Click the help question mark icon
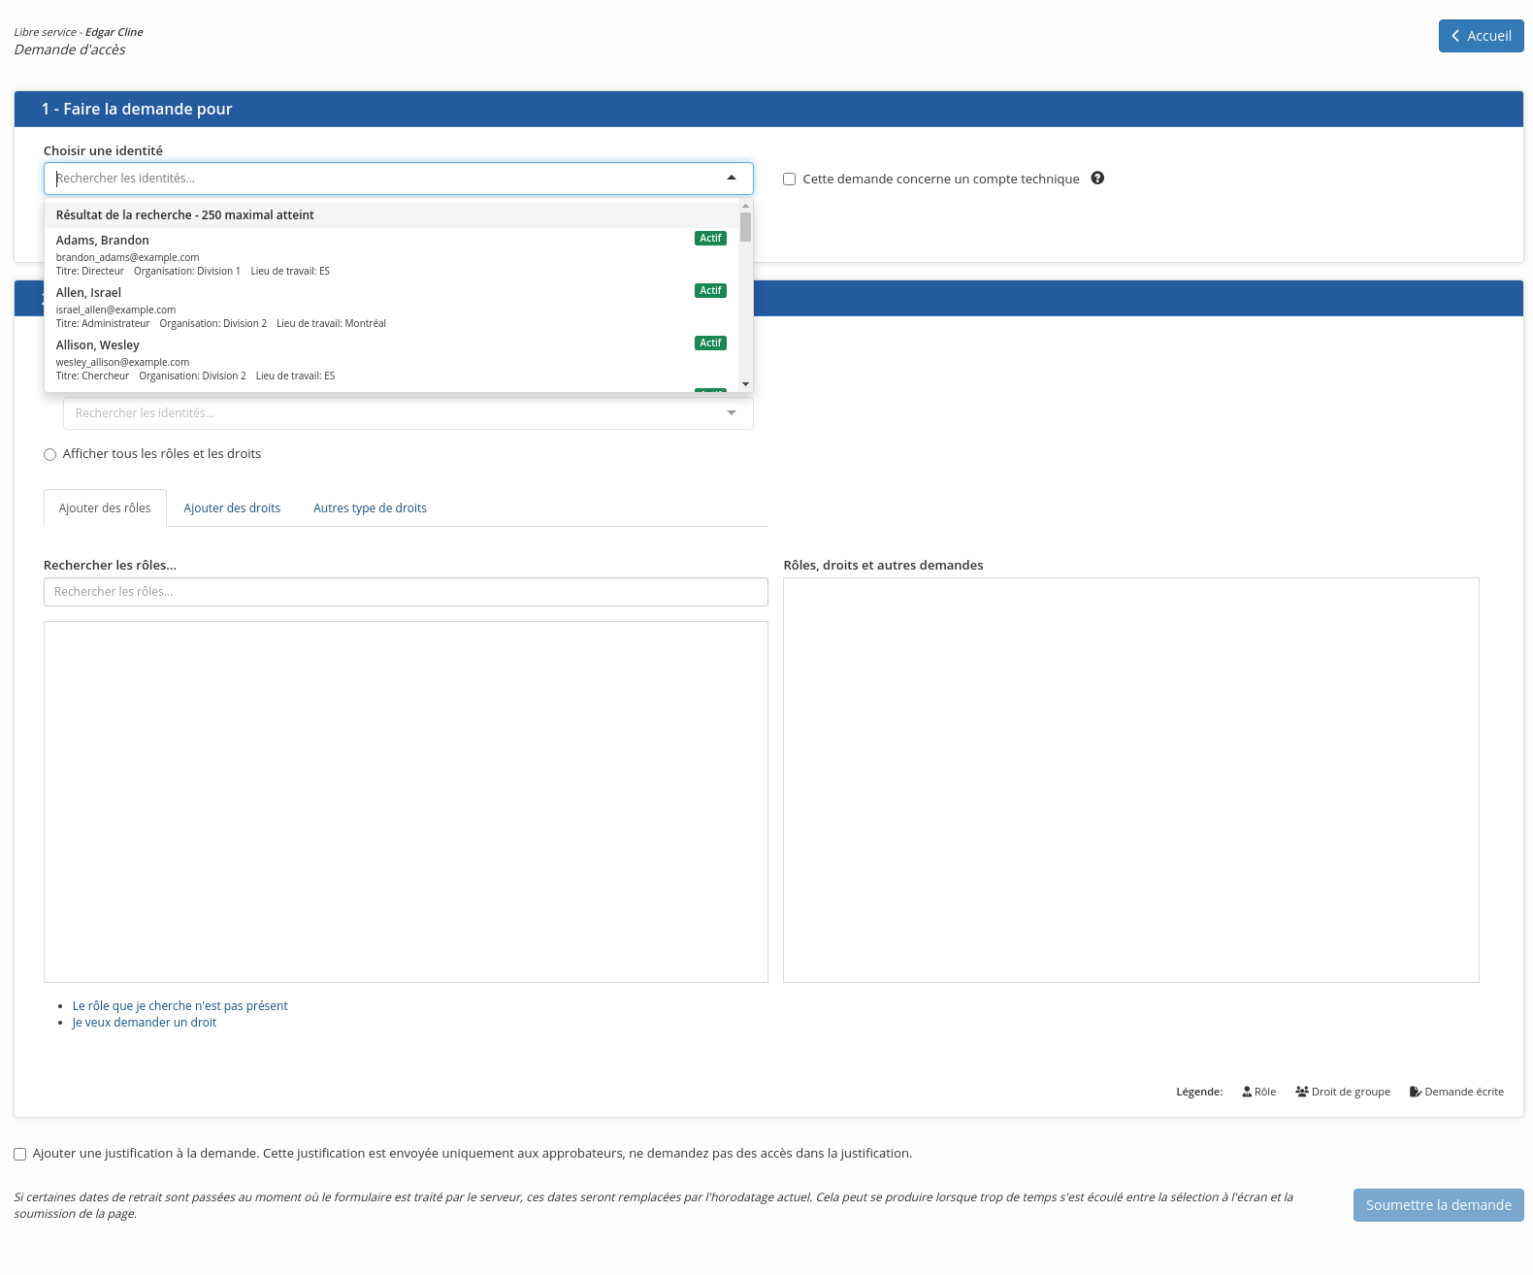This screenshot has height=1275, width=1533. coord(1097,179)
